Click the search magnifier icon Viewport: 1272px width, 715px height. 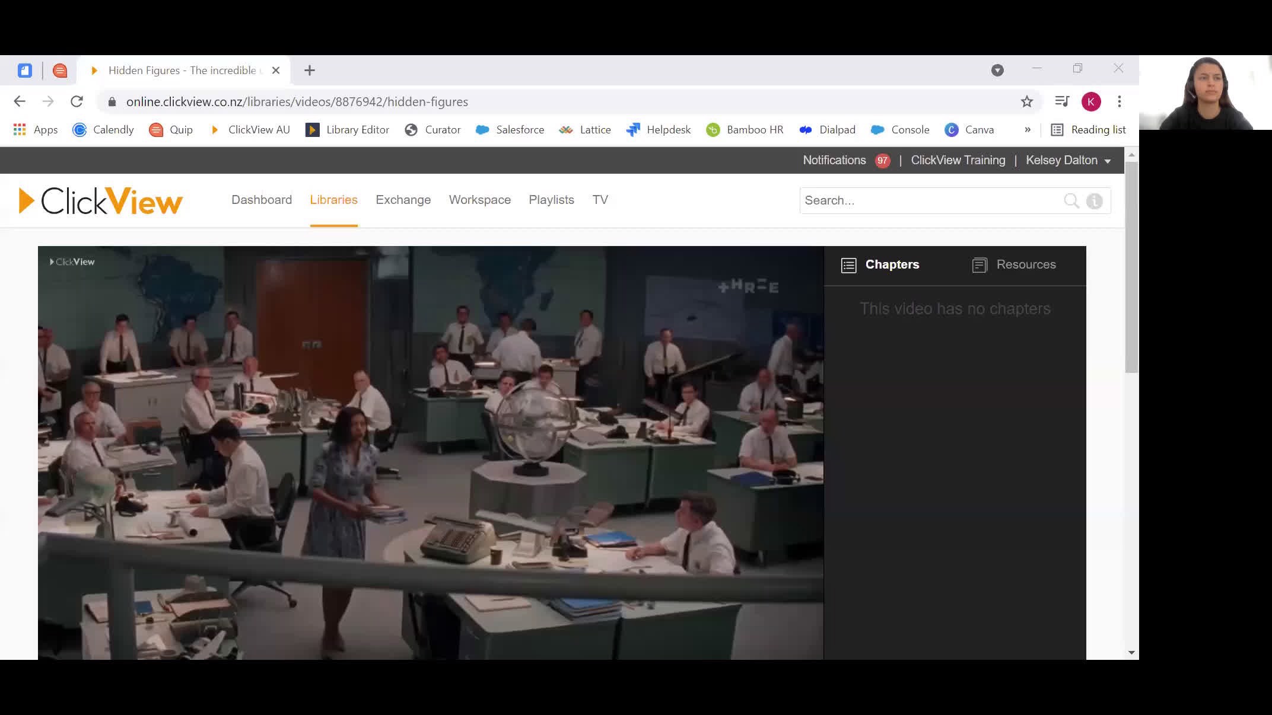[x=1071, y=201]
